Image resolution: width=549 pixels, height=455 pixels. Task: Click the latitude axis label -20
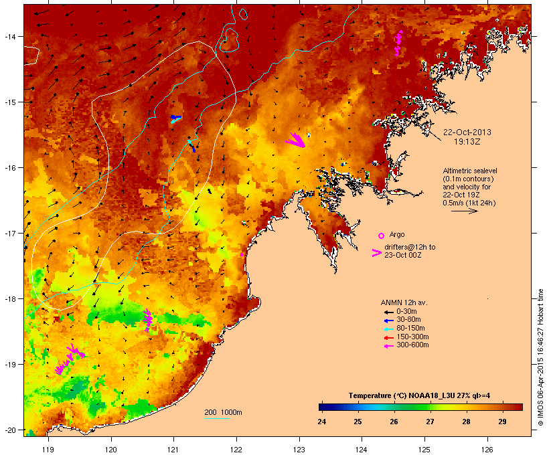[9, 430]
